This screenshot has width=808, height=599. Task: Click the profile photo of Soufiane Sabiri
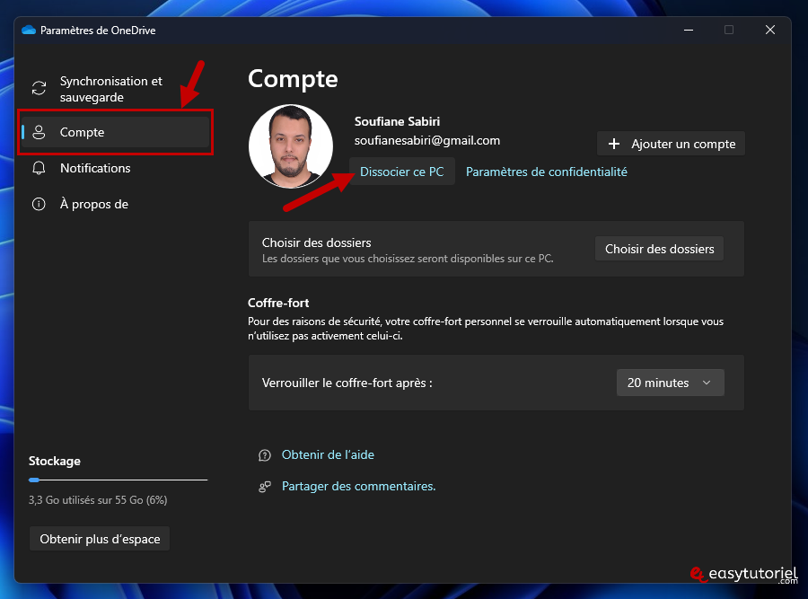[x=291, y=146]
